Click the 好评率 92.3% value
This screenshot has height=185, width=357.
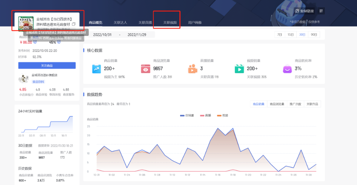point(37,57)
